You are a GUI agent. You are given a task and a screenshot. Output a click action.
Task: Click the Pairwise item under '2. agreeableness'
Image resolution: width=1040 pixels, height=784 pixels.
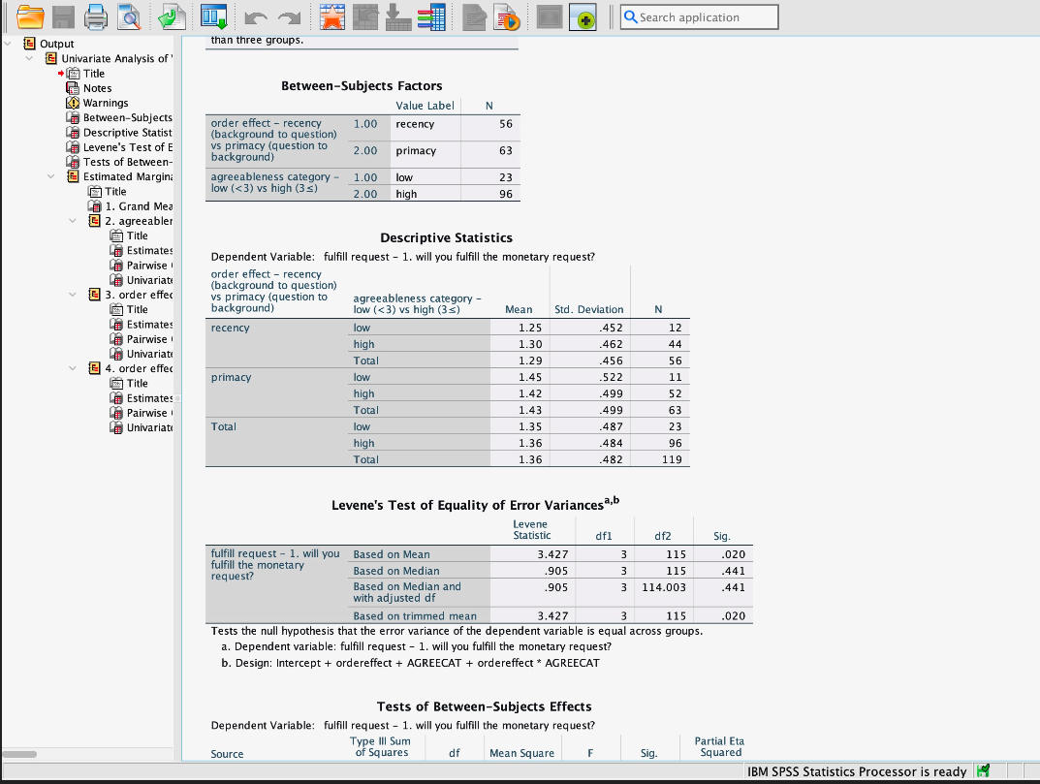tap(145, 265)
